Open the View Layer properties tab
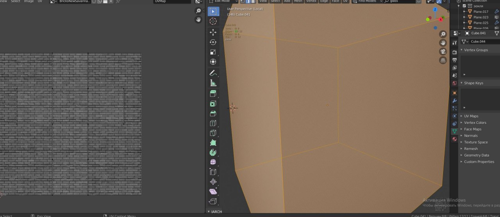Image resolution: width=500 pixels, height=217 pixels. click(455, 68)
